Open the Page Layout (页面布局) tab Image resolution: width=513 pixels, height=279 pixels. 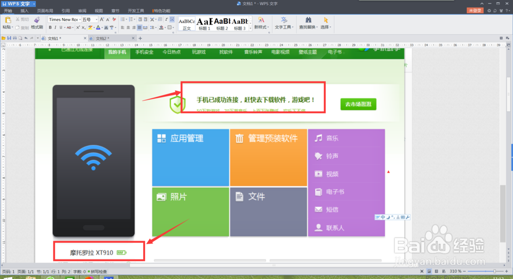(45, 11)
